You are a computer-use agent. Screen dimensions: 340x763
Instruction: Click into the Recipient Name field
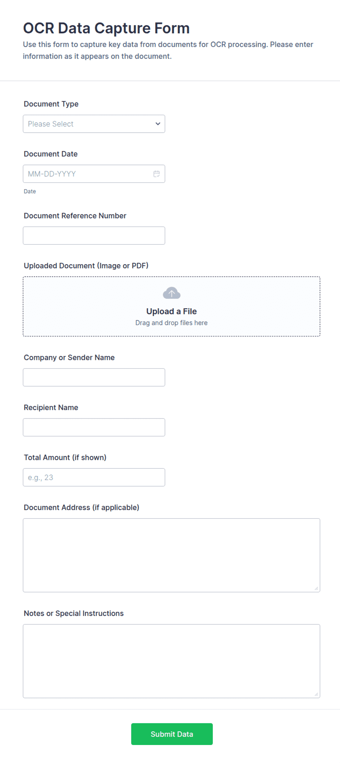point(94,427)
